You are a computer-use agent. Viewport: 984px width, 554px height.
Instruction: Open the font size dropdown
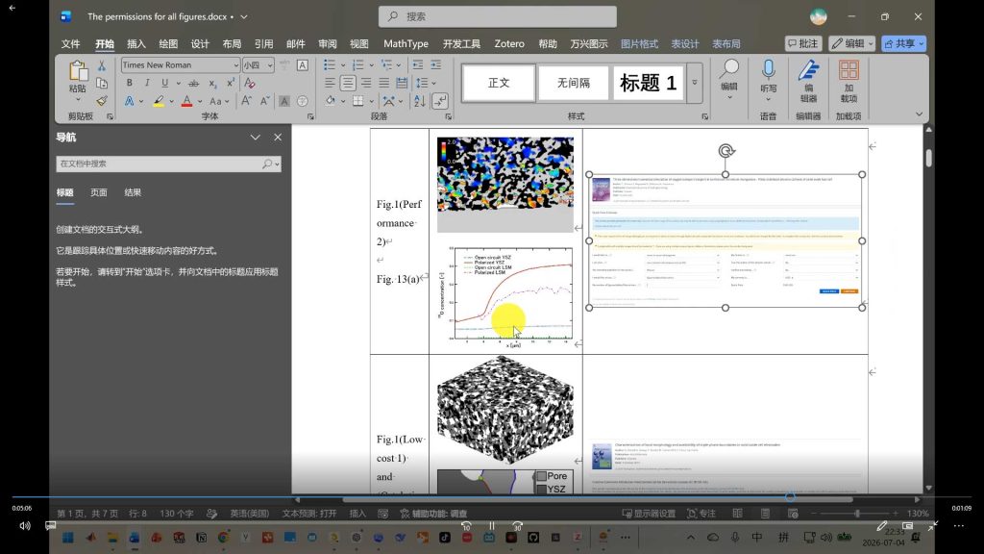click(270, 65)
